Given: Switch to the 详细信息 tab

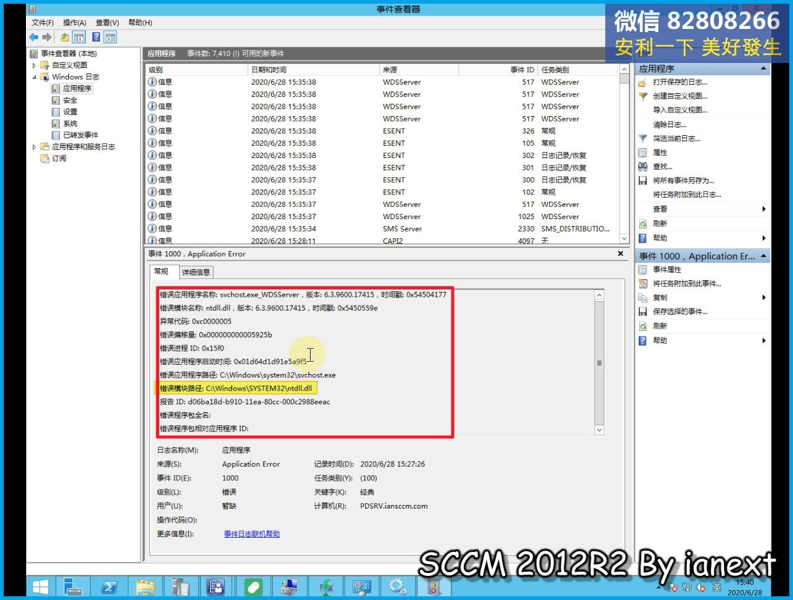Looking at the screenshot, I should click(196, 272).
